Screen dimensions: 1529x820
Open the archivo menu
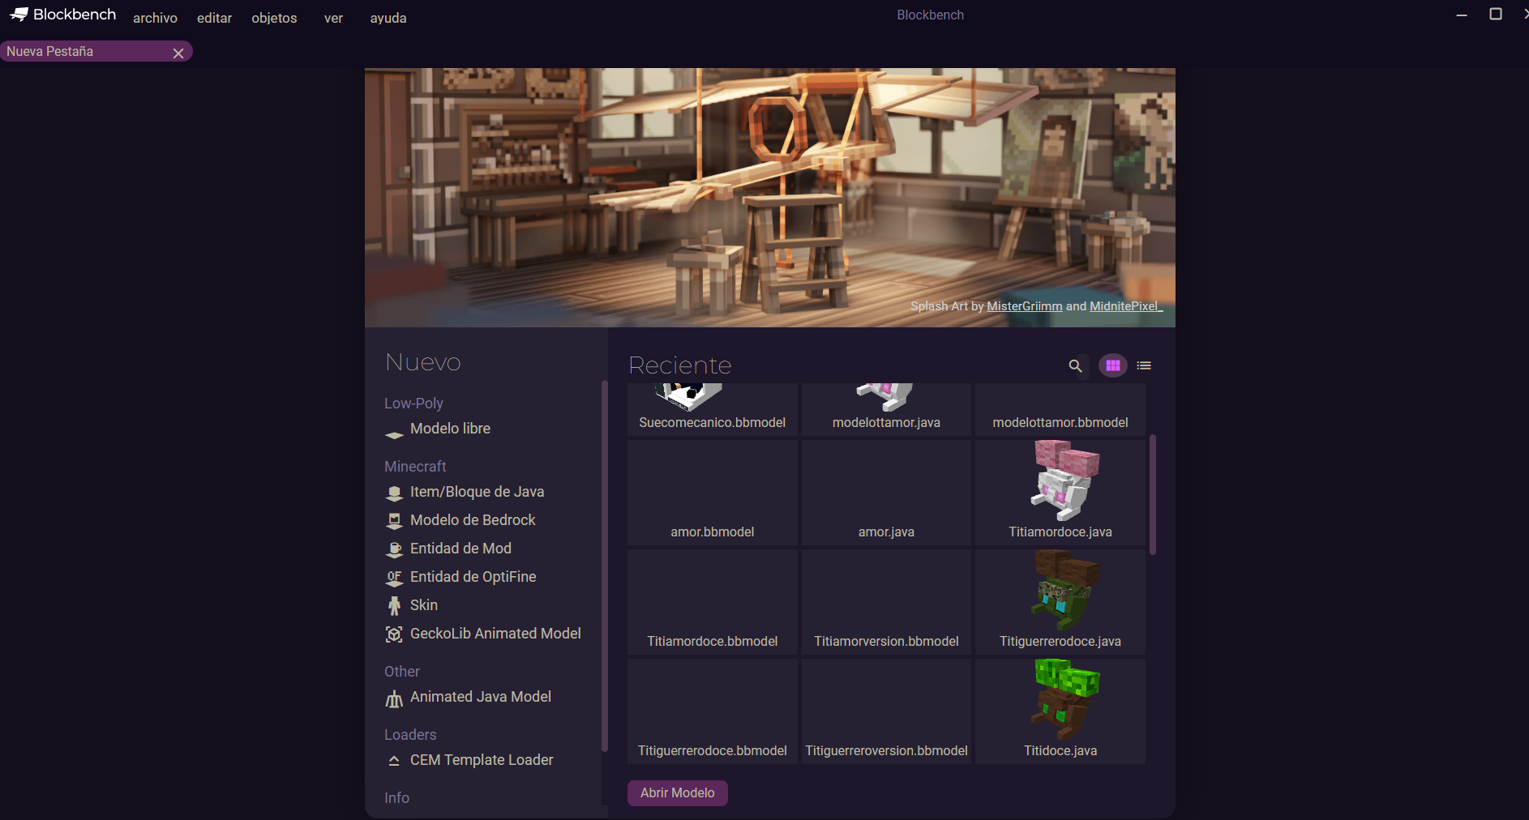(x=155, y=18)
